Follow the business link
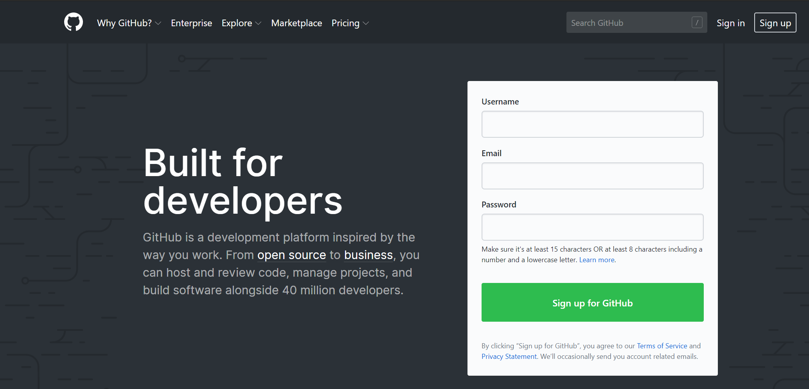 pyautogui.click(x=368, y=255)
